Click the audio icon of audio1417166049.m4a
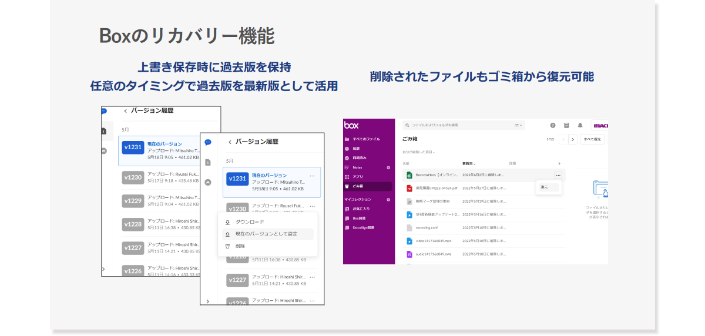This screenshot has width=705, height=336. (409, 254)
